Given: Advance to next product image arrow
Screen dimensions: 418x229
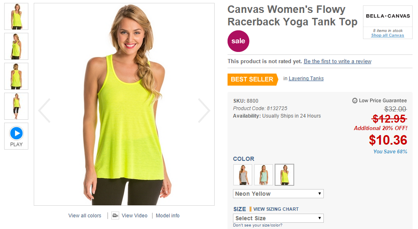Looking at the screenshot, I should coord(204,111).
